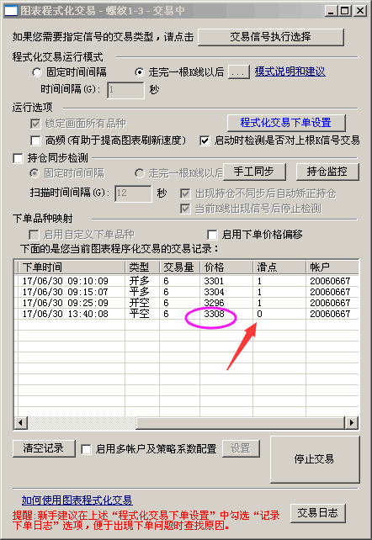Viewport: 372px width, 540px height.
Task: Toggle 当前K线出现信号后停止检测 checkbox
Action: pos(185,209)
